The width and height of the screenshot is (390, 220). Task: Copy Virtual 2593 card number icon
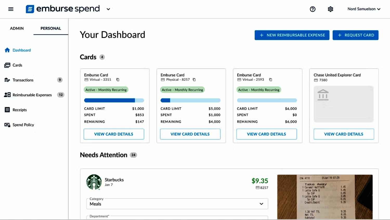[x=271, y=80]
